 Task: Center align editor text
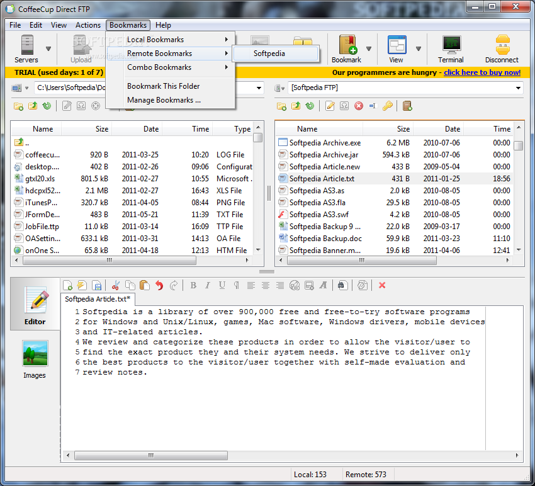(266, 285)
